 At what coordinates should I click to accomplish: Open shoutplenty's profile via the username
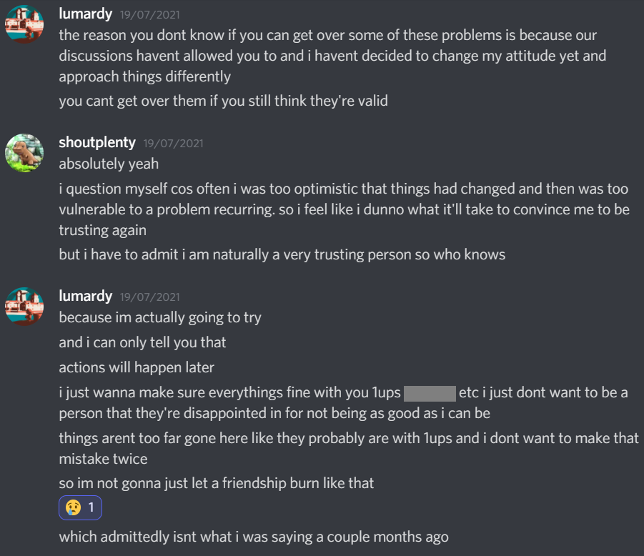click(97, 142)
